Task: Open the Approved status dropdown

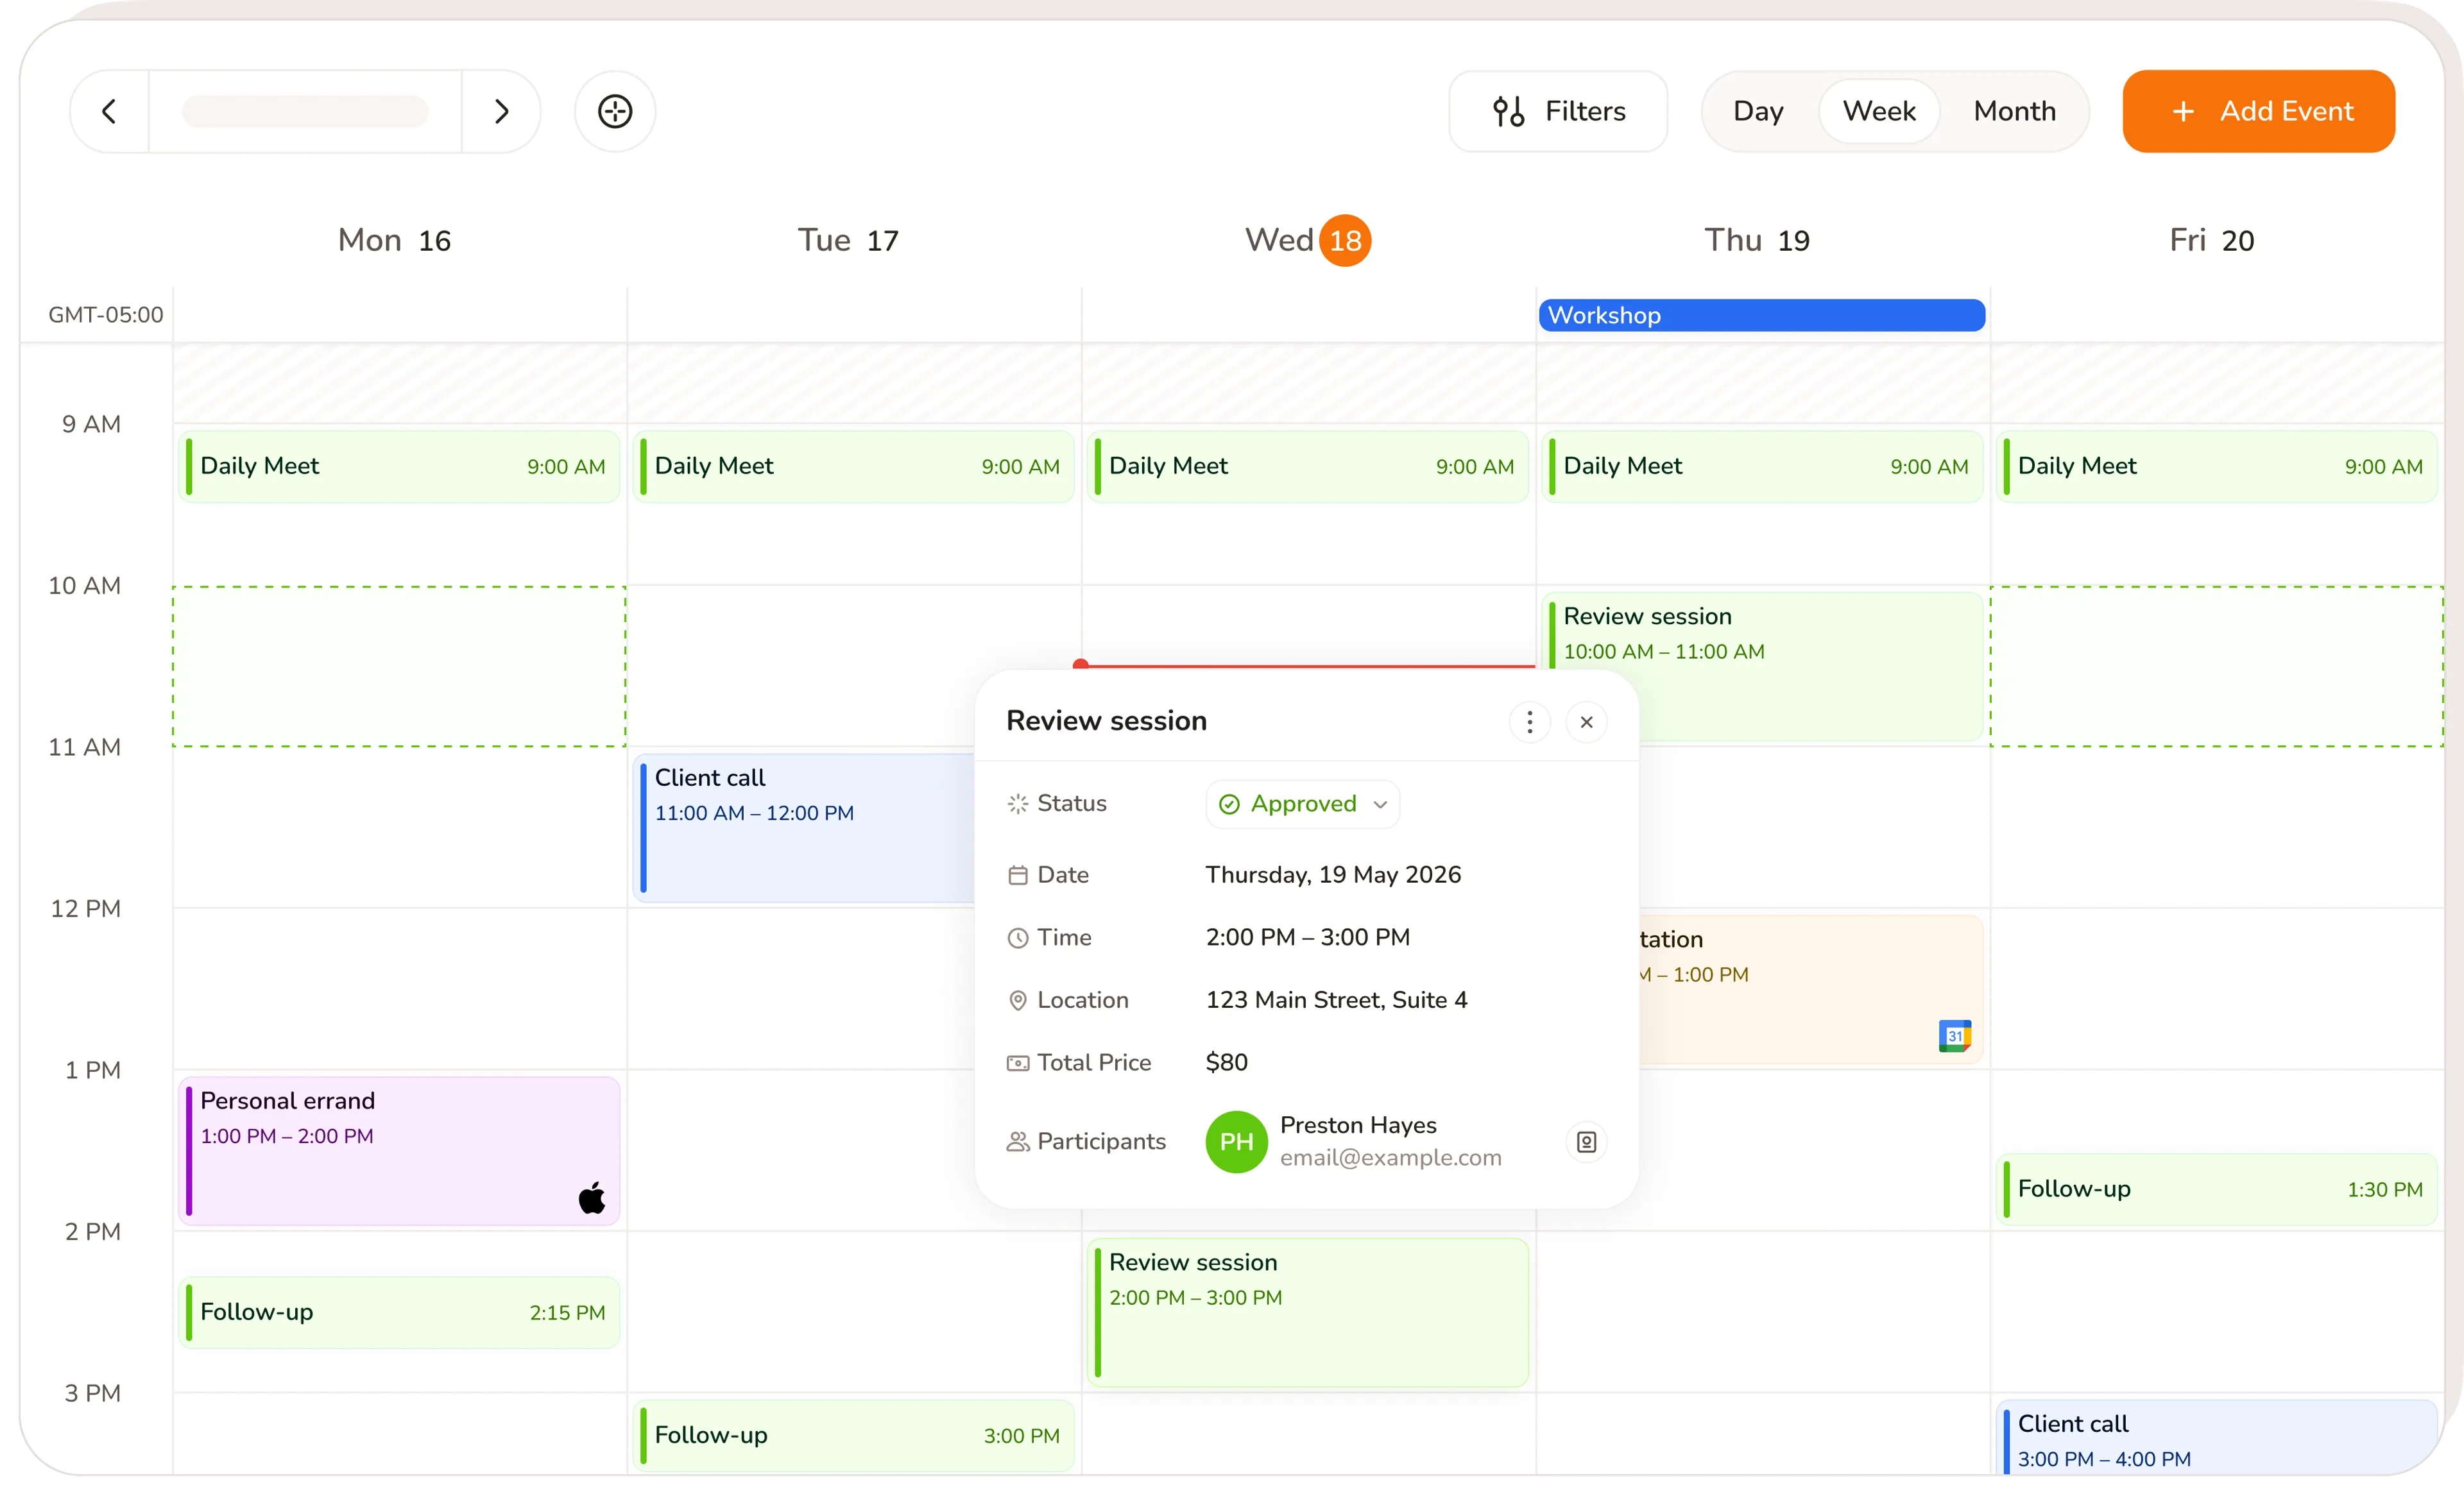Action: click(1302, 804)
